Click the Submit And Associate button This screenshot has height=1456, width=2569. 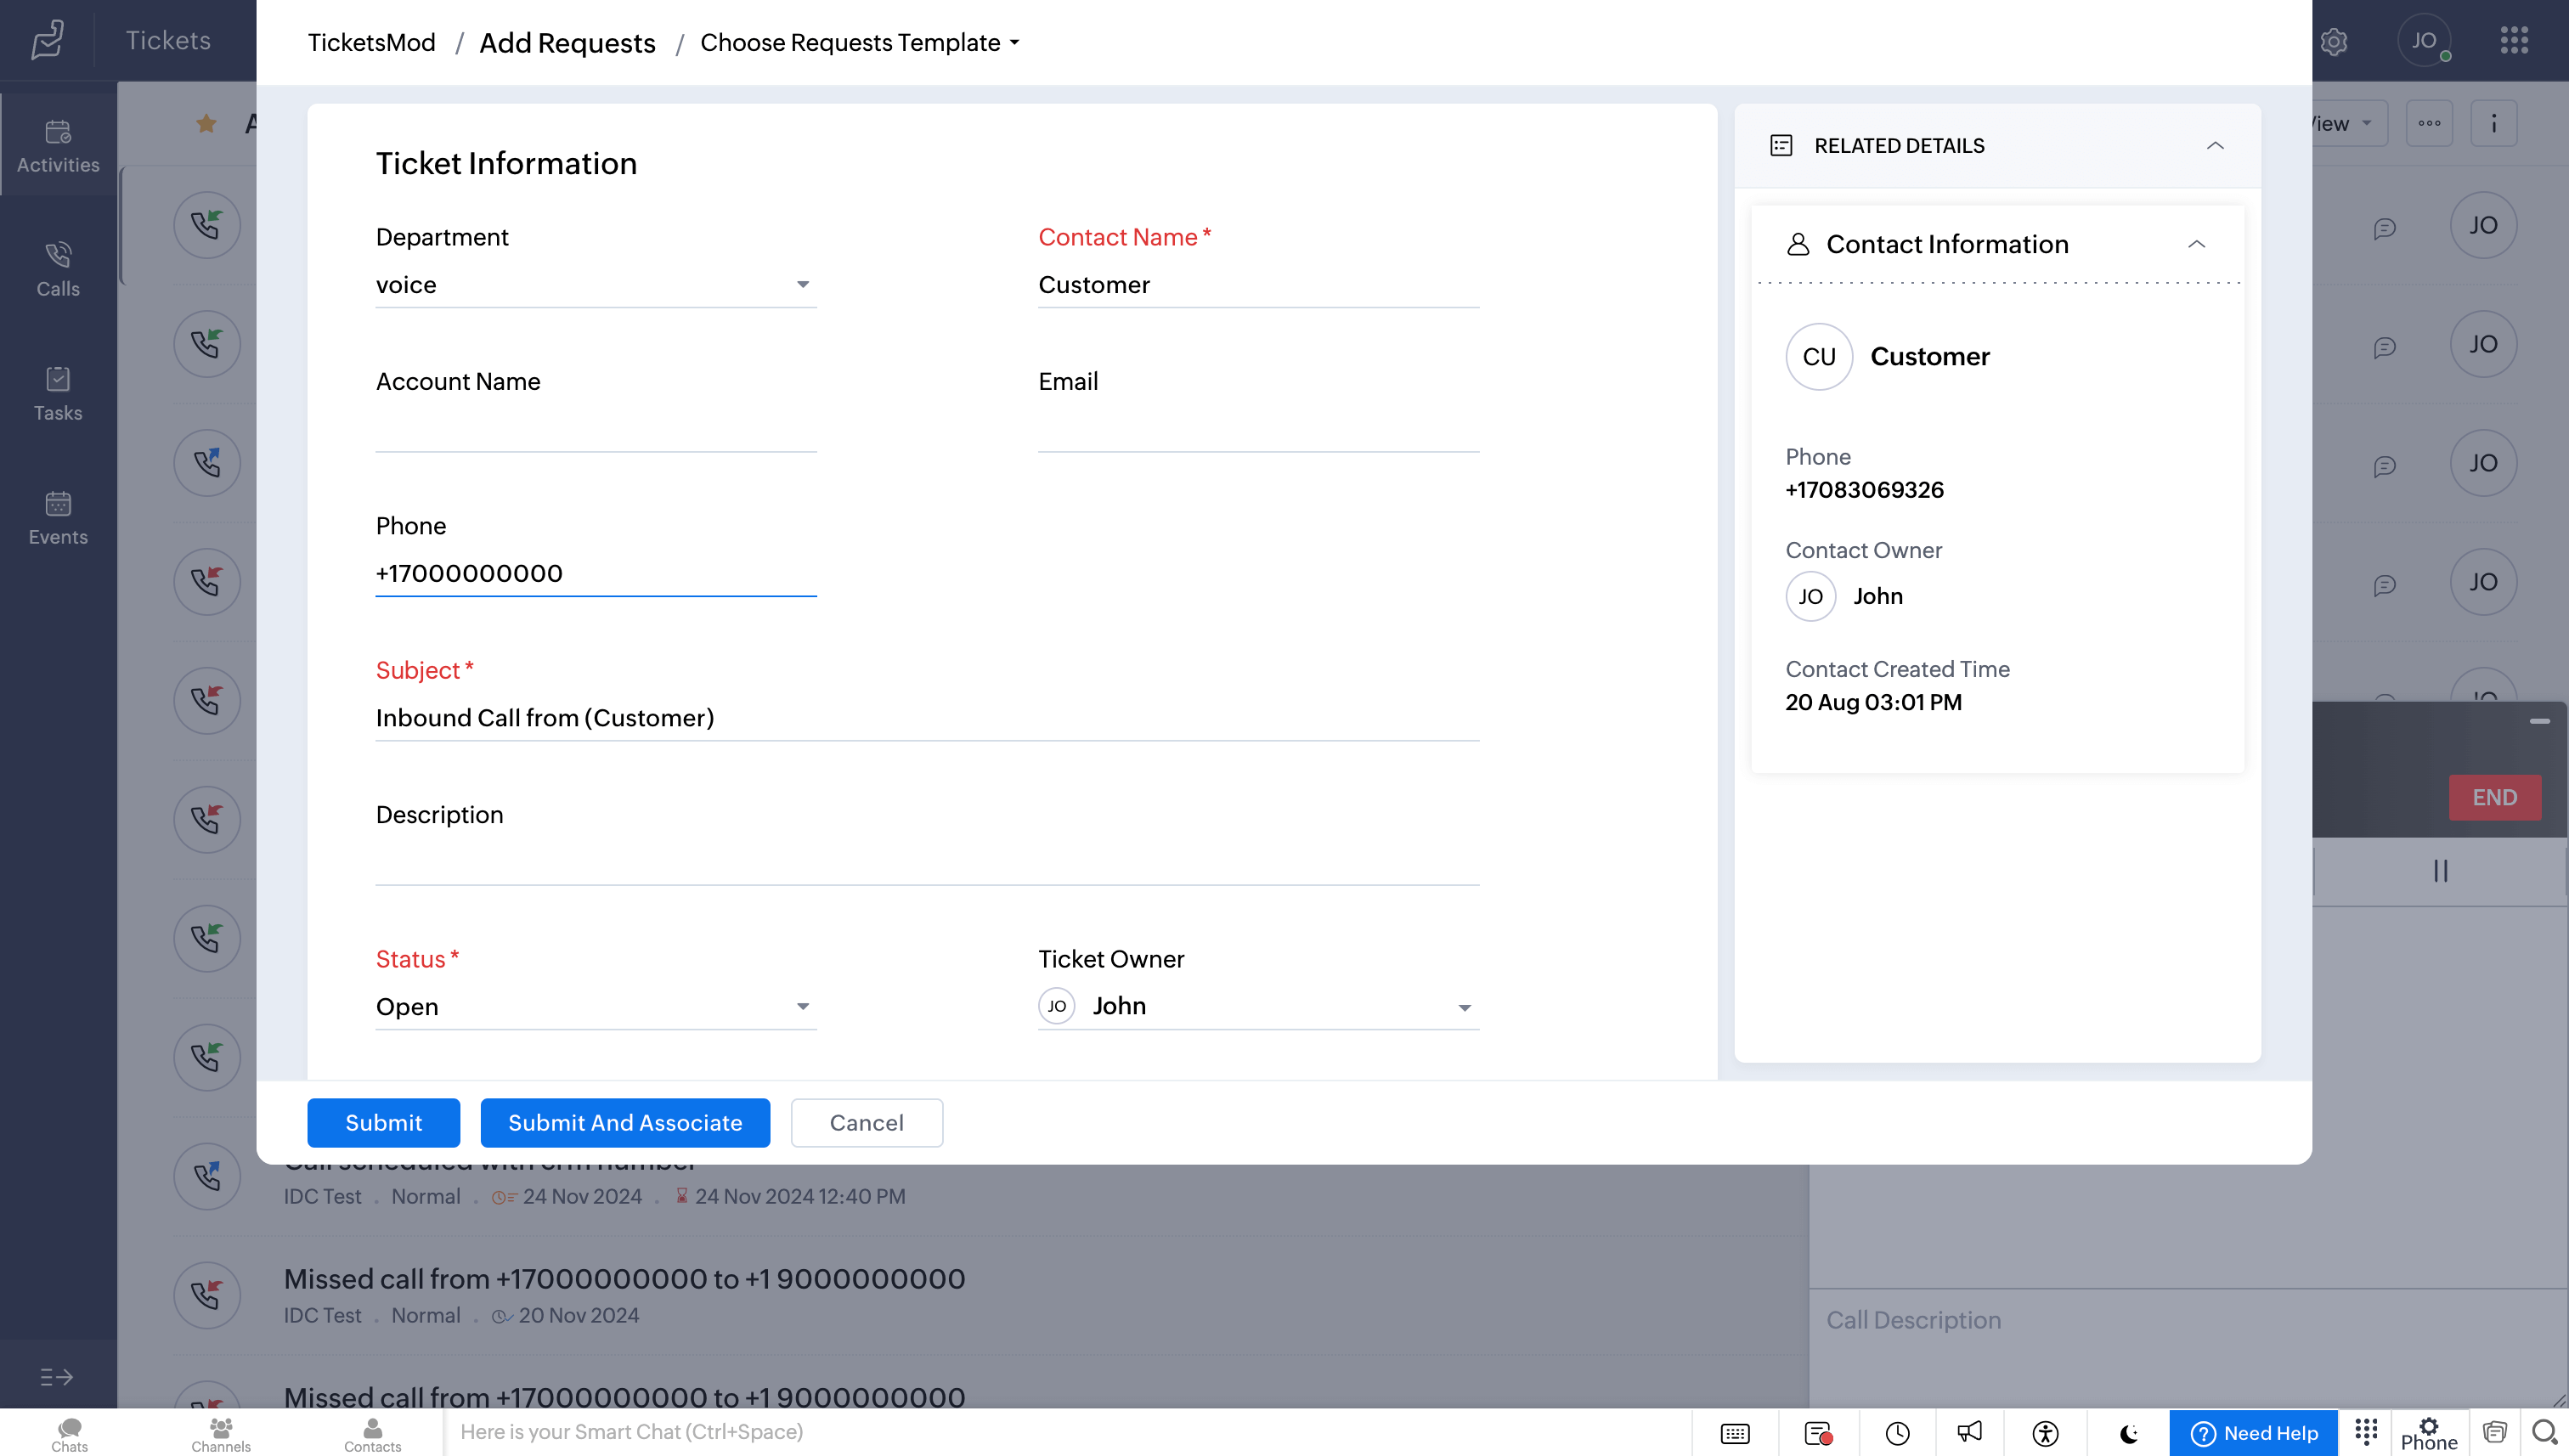[625, 1122]
